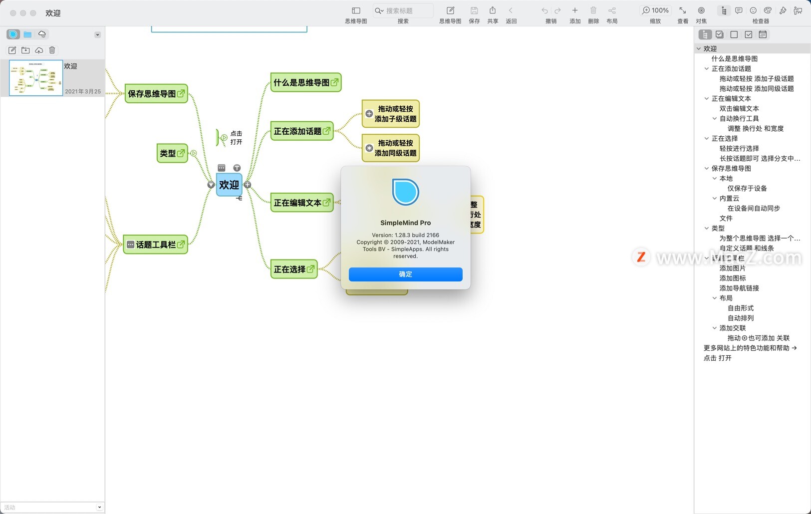Image resolution: width=811 pixels, height=514 pixels.
Task: Select the blue folder tab icon
Action: coord(27,34)
